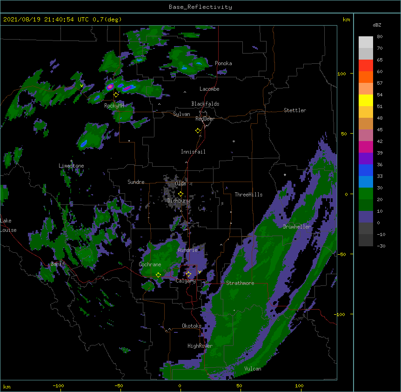
Task: Select the Sylvan map label
Action: [181, 114]
